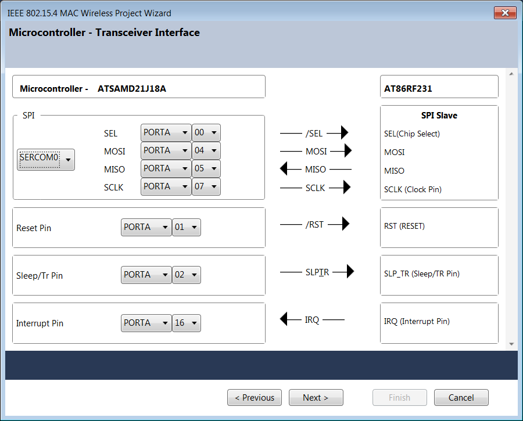Click the IRQ signal arrow label

click(312, 320)
